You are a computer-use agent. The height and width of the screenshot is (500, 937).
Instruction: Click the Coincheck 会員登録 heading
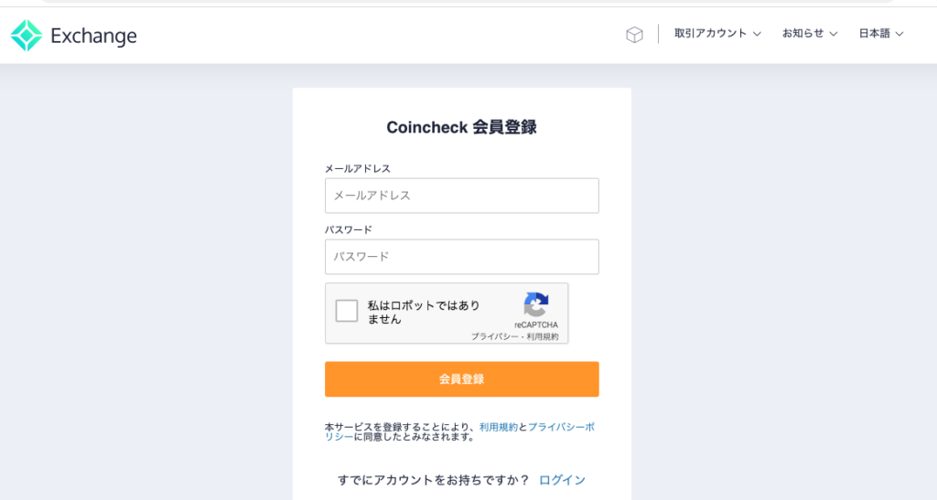(x=461, y=127)
